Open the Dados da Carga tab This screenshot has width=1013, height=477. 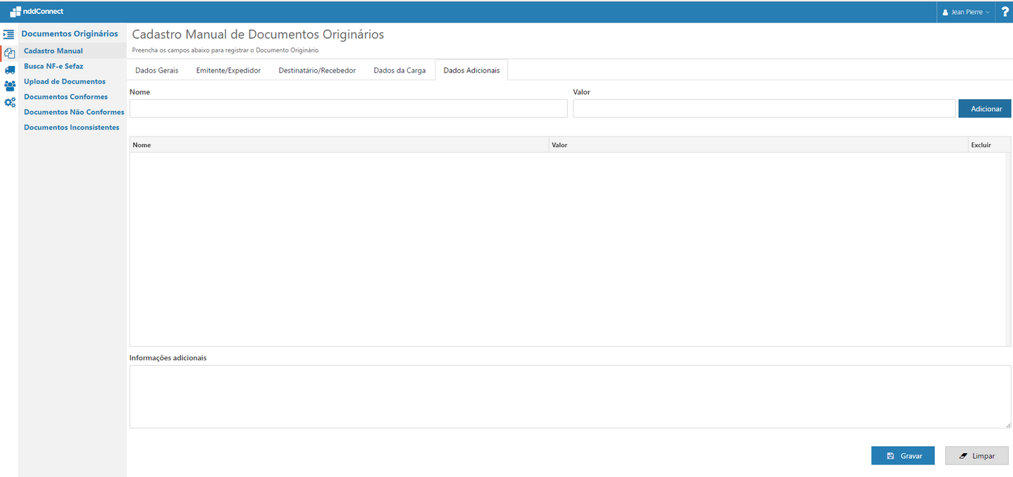(x=399, y=70)
